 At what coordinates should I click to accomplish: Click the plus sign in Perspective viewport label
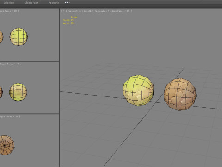[x=64, y=11]
